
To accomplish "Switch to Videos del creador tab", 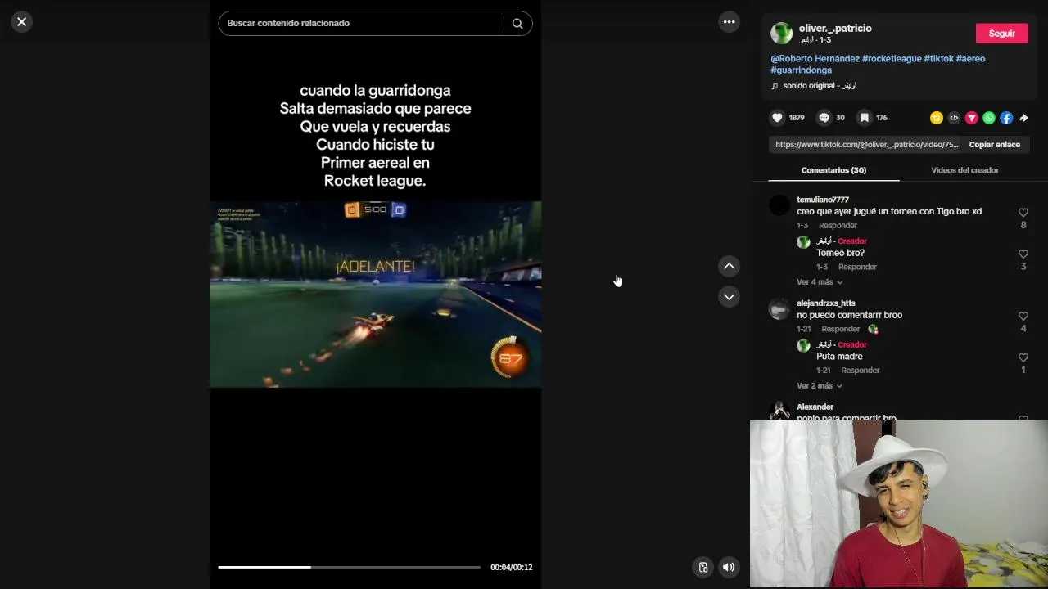I will (x=964, y=170).
